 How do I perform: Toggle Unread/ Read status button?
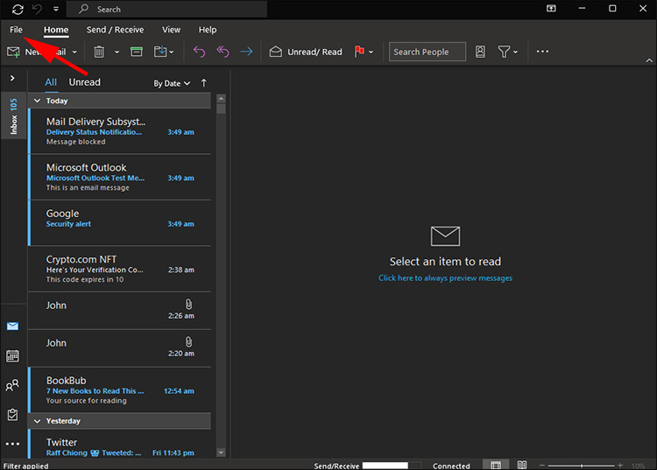[306, 52]
